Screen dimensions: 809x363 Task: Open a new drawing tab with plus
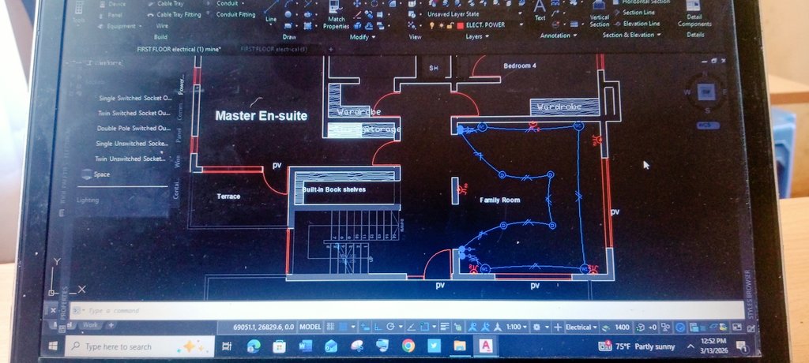[331, 50]
